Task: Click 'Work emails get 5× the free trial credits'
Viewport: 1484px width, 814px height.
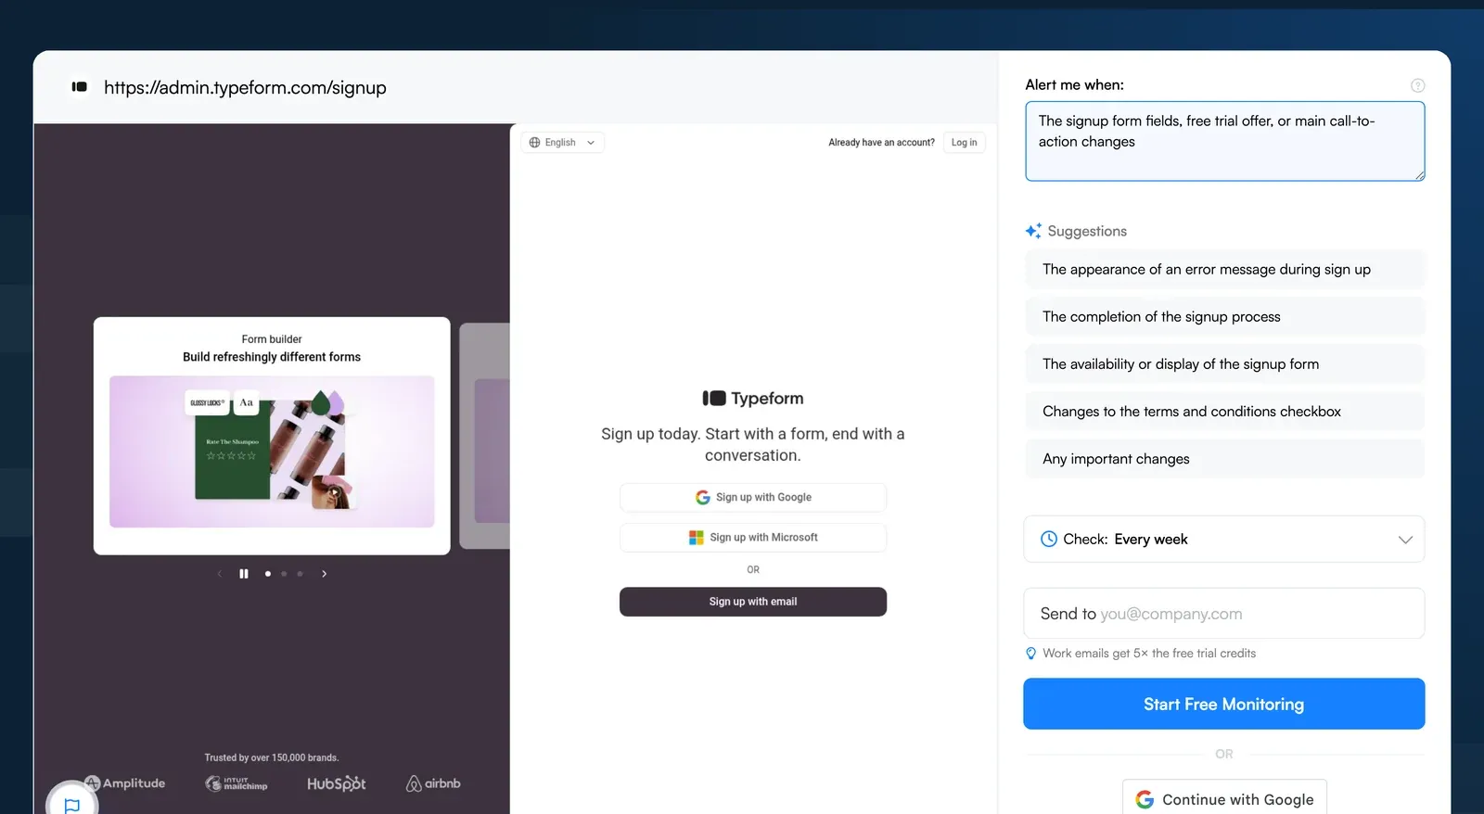Action: [x=1149, y=654]
